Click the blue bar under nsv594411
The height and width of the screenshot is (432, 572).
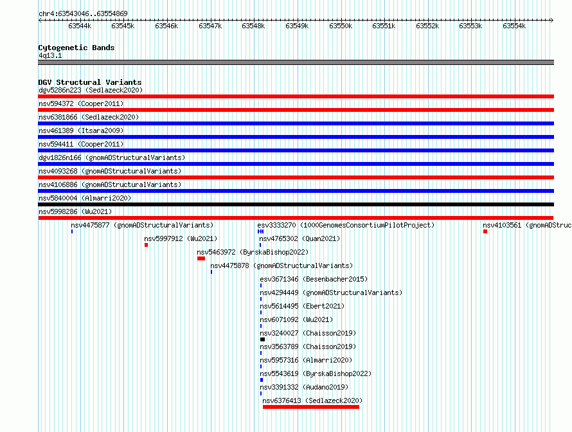(x=296, y=150)
